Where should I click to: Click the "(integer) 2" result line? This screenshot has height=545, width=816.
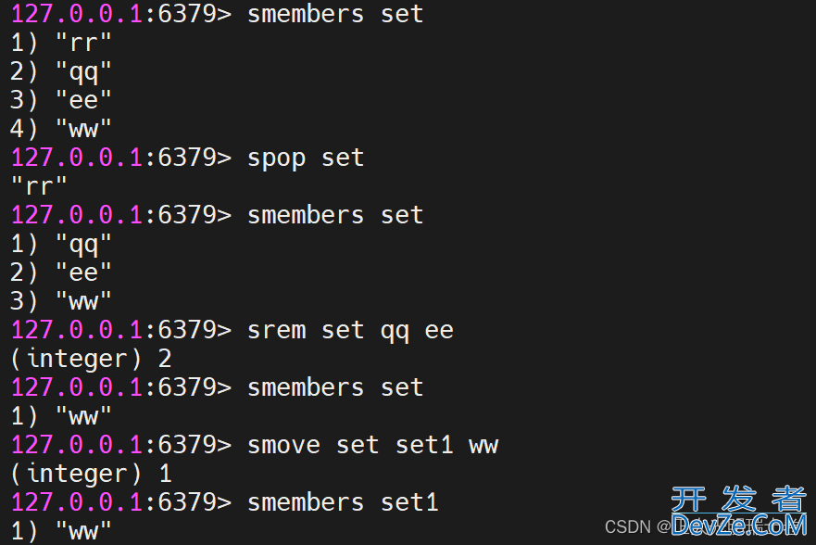coord(91,360)
